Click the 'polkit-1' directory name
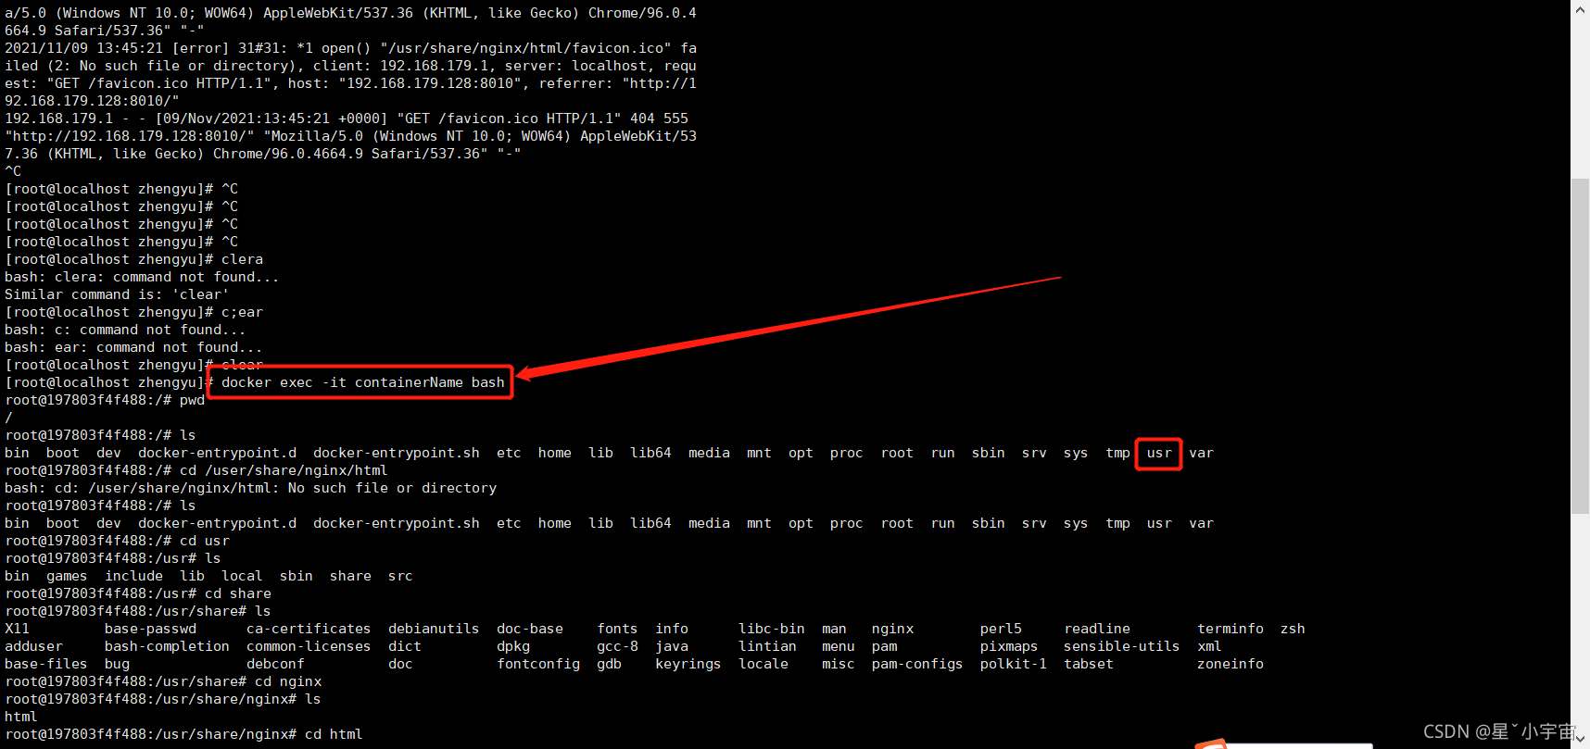 coord(1014,664)
